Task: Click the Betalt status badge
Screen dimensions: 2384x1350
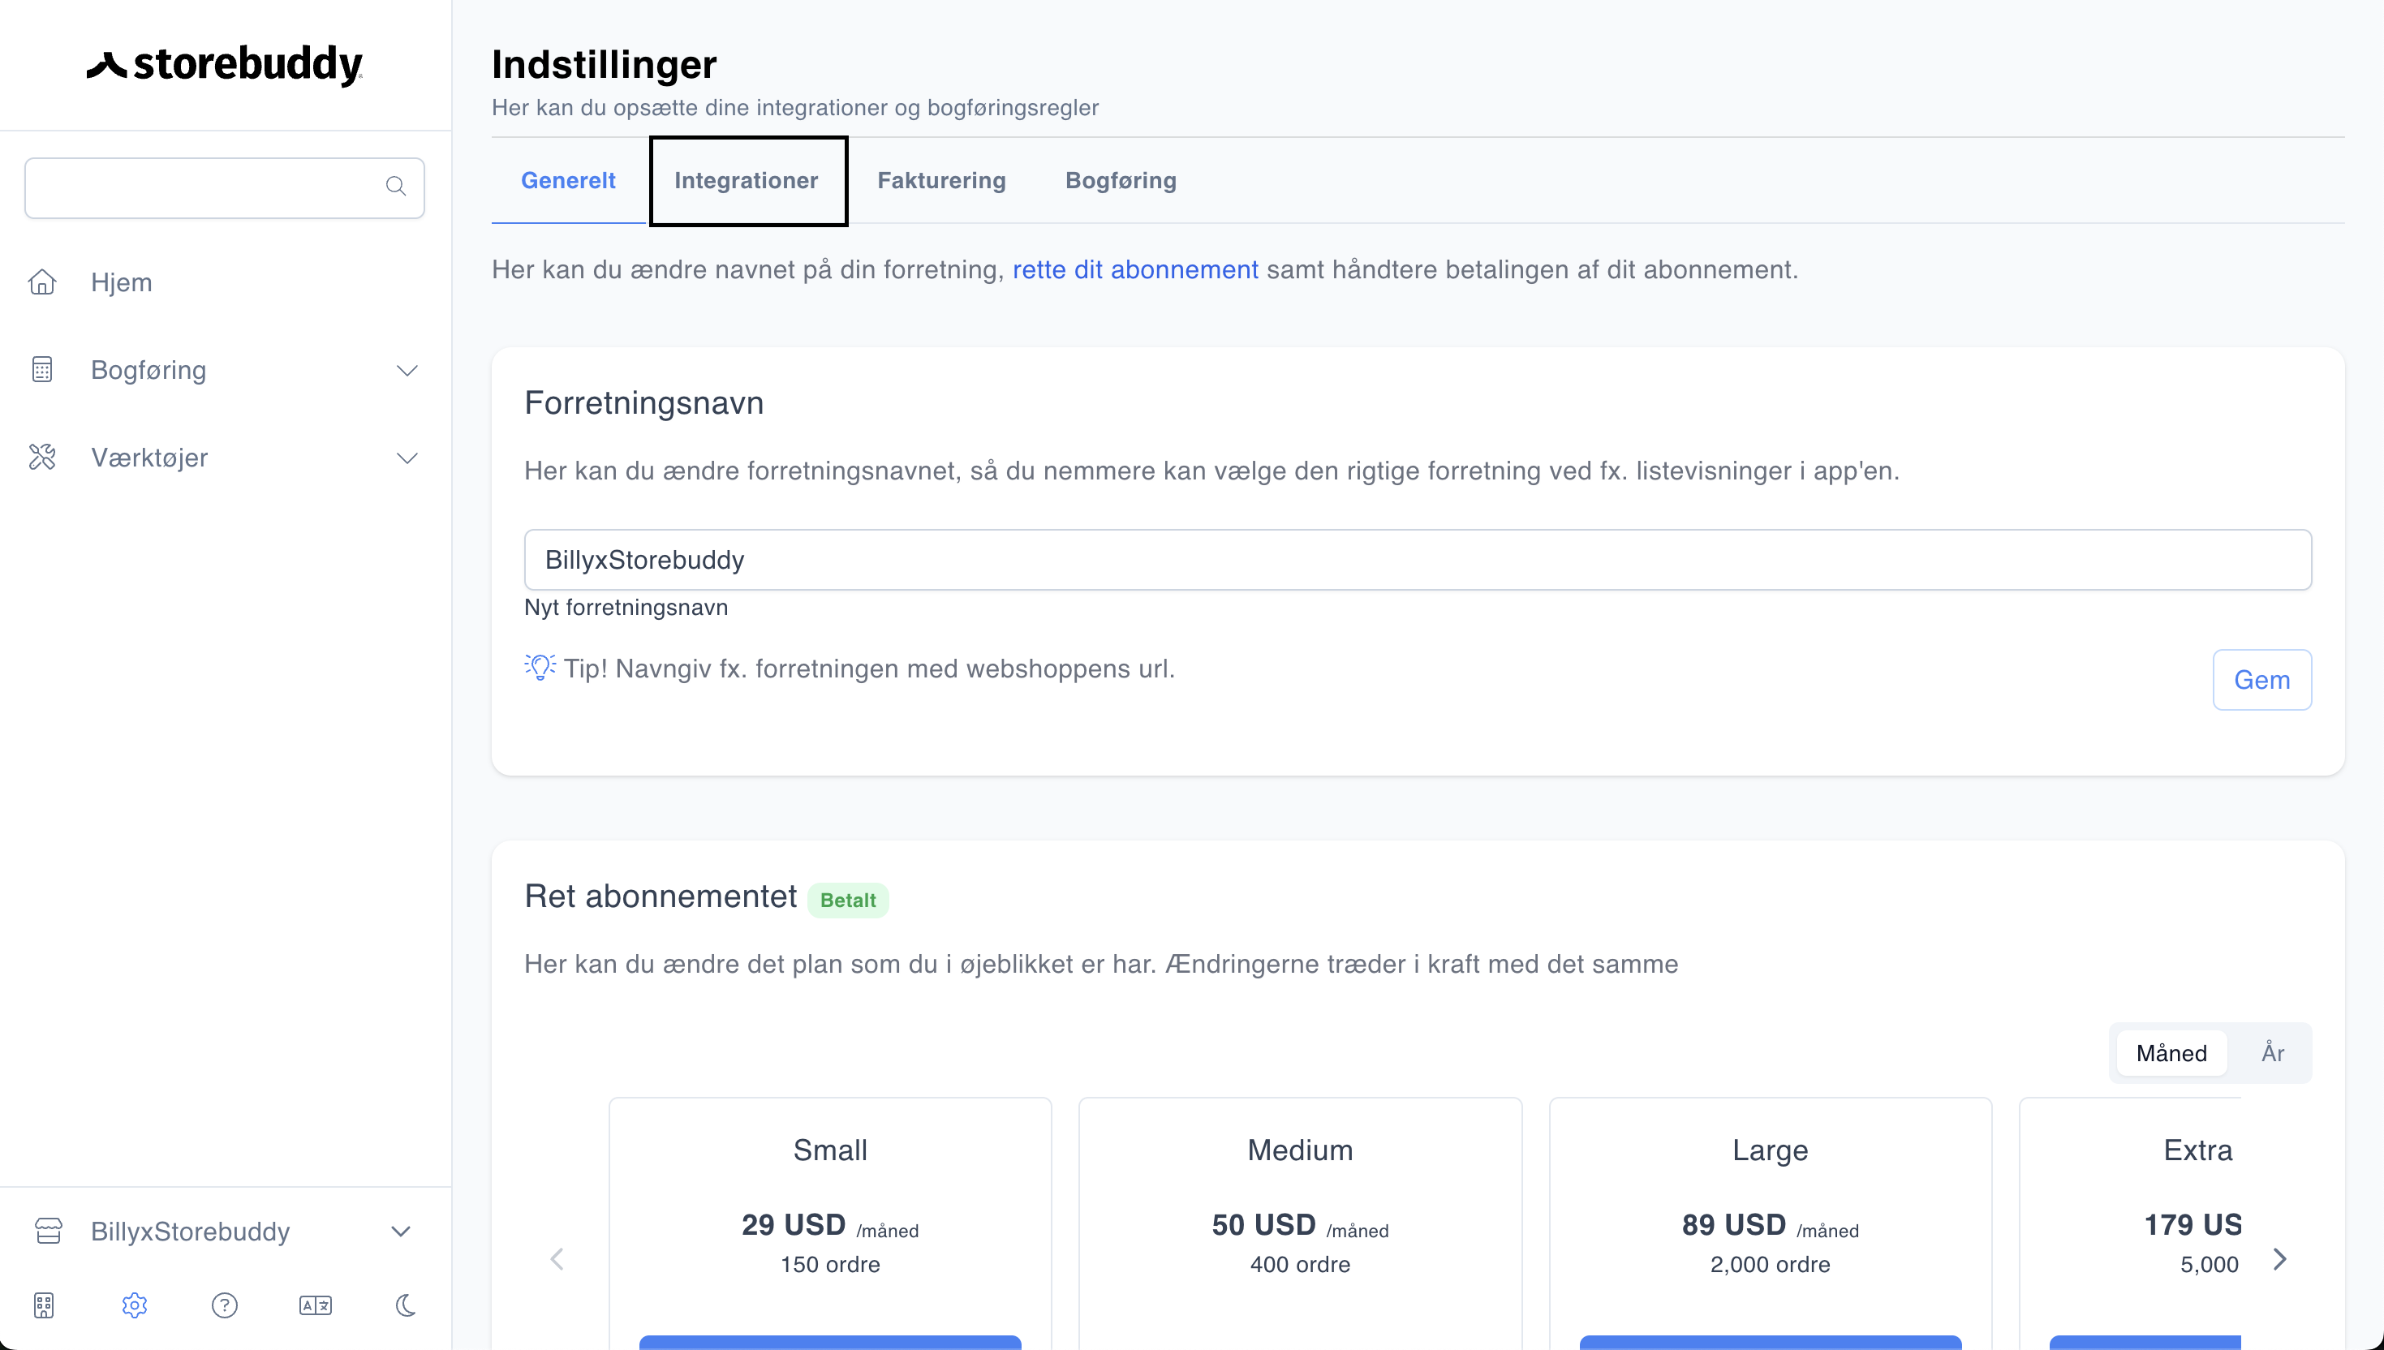Action: coord(847,901)
